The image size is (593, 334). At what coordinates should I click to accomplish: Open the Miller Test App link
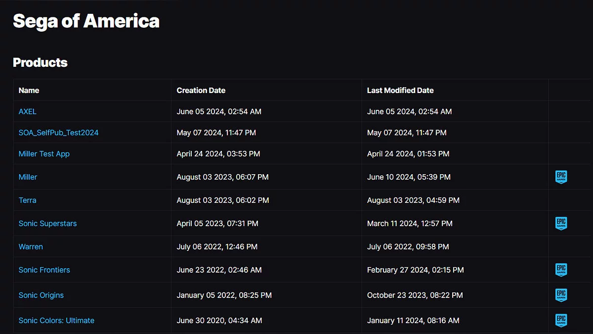pyautogui.click(x=44, y=154)
